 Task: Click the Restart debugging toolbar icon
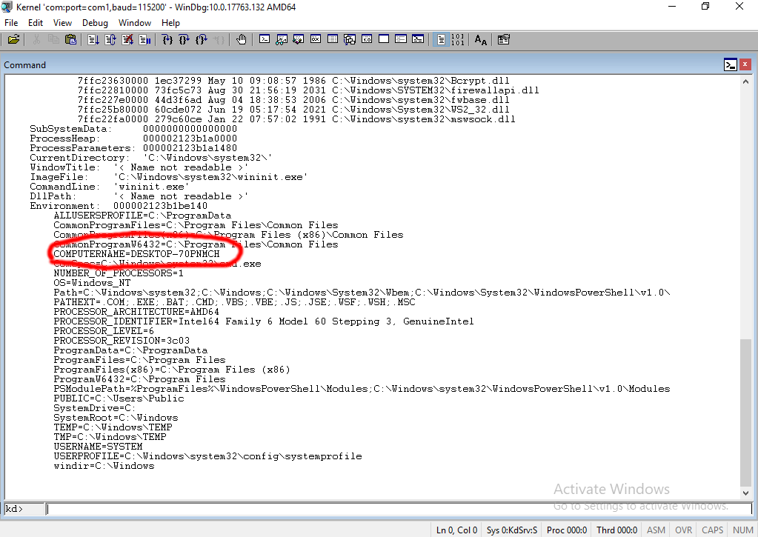110,39
